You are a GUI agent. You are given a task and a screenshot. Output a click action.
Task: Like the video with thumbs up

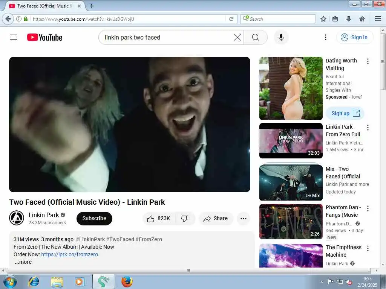tap(159, 219)
